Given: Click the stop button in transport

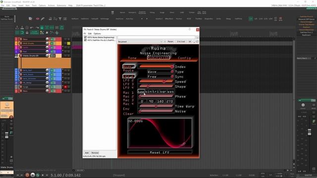Looking at the screenshot, I should pyautogui.click(x=43, y=175).
